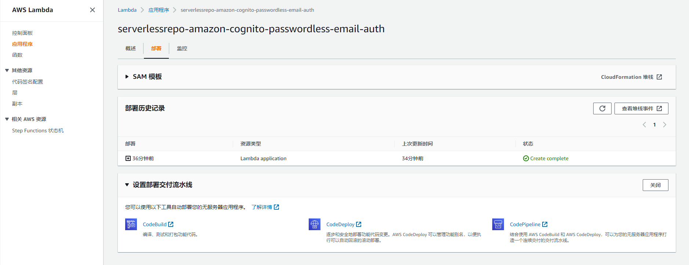Click the CodeBuild service icon
This screenshot has height=265, width=689.
(131, 224)
